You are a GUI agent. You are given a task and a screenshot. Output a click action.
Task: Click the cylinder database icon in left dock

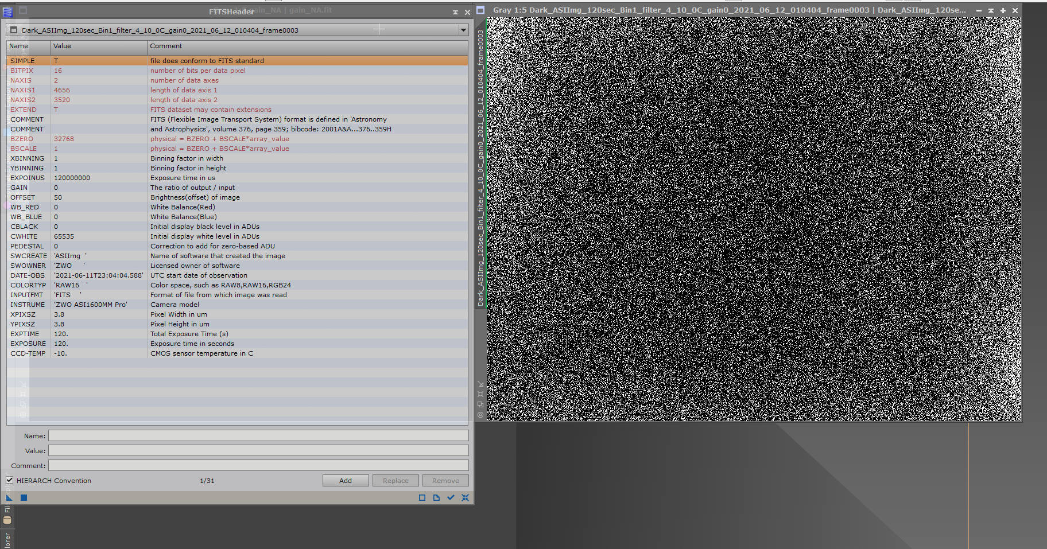7,520
